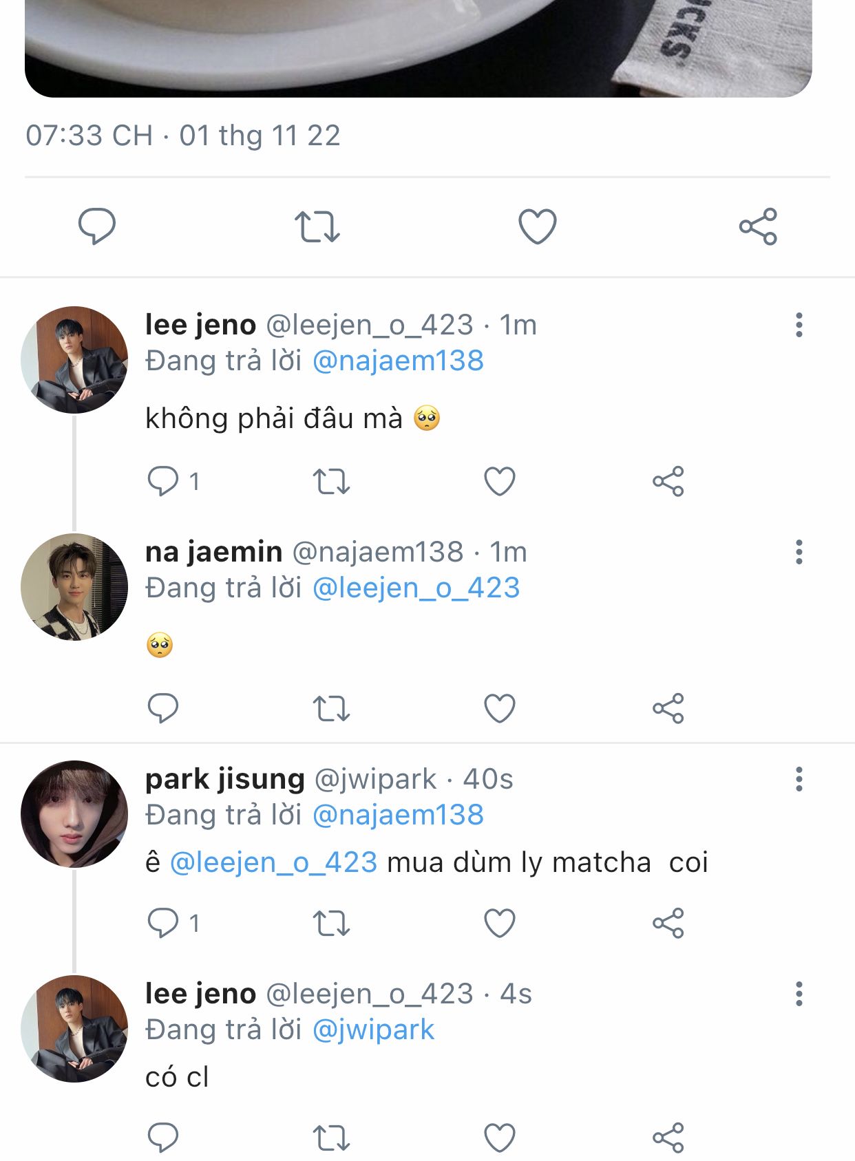Share park jisung's matcha reply

tap(668, 923)
